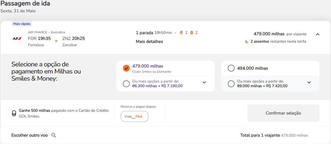Click the Escolher outro voo link
The image size is (331, 144).
click(29, 135)
